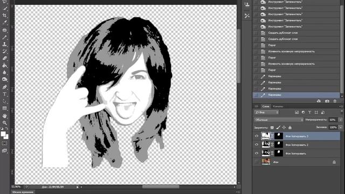The width and height of the screenshot is (345, 194).
Task: Turn layer filtering on or off
Action: (x=341, y=112)
